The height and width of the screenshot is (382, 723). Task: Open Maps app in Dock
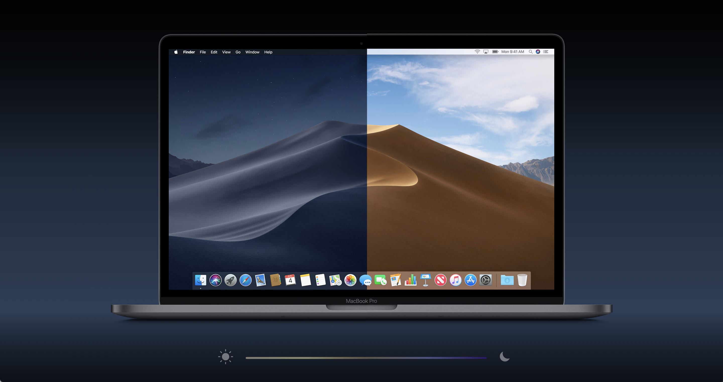(x=335, y=280)
